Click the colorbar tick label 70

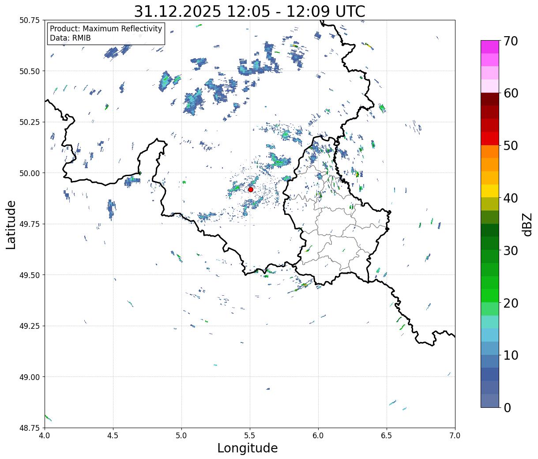(x=511, y=41)
